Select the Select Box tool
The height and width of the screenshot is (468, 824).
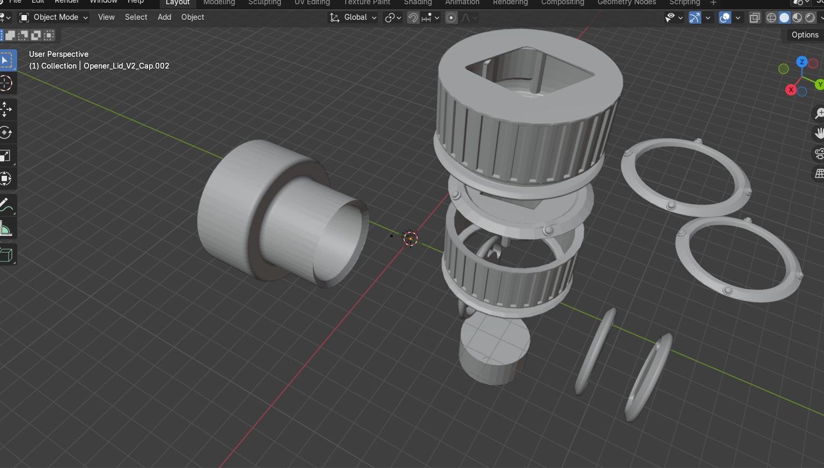pos(6,60)
